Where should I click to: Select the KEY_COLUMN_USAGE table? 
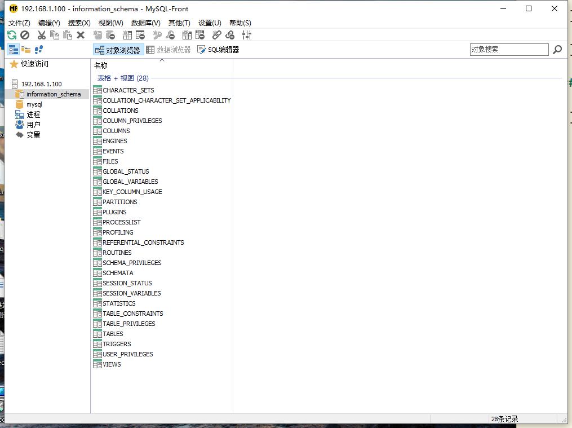point(132,192)
